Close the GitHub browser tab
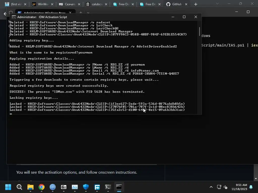Image resolution: width=258 pixels, height=193 pixels. (186, 4)
